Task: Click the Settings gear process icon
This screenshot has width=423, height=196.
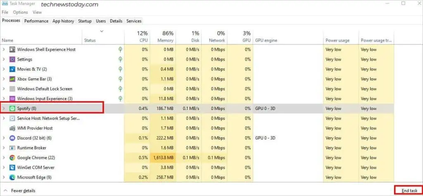Action: coord(12,59)
